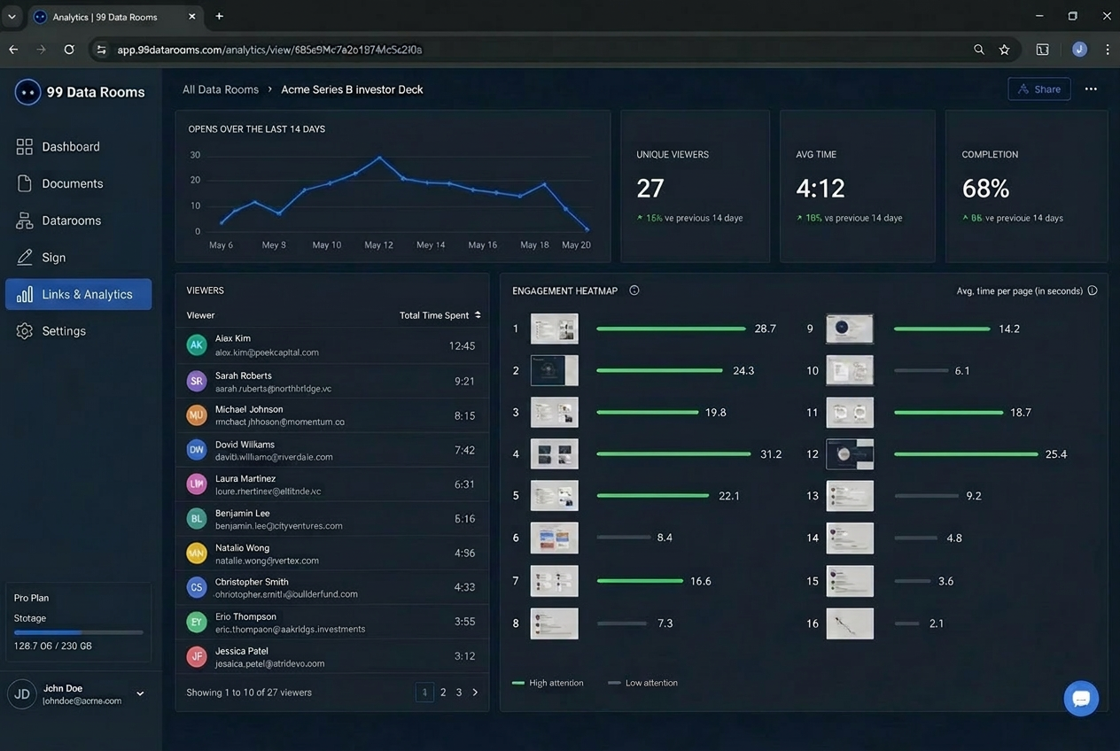Viewport: 1120px width, 751px height.
Task: Sort viewers by Total Time Spent
Action: click(x=440, y=315)
